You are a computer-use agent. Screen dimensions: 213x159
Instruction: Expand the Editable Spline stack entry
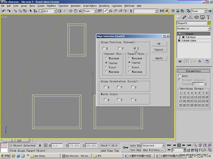point(179,41)
